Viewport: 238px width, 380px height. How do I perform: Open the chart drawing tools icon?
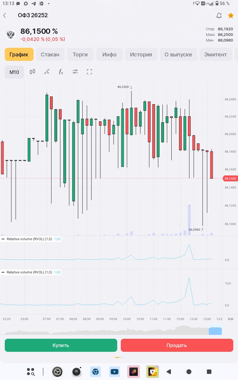pyautogui.click(x=47, y=72)
